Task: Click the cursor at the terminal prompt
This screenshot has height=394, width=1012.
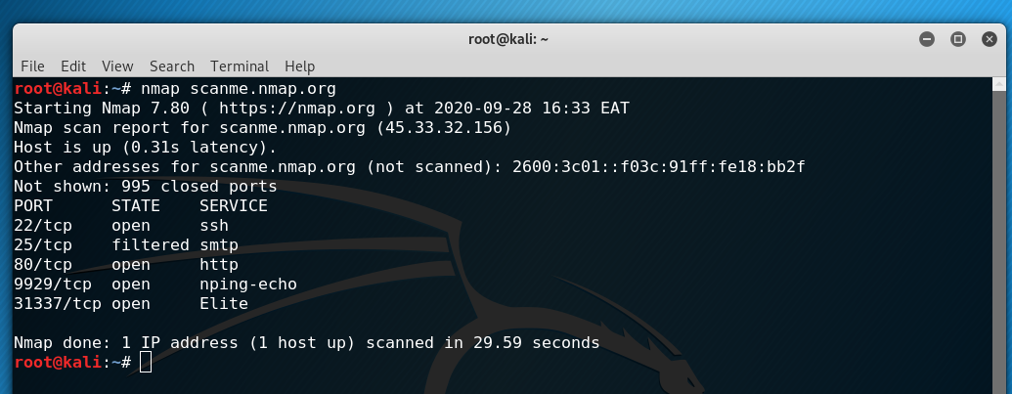Action: (146, 362)
